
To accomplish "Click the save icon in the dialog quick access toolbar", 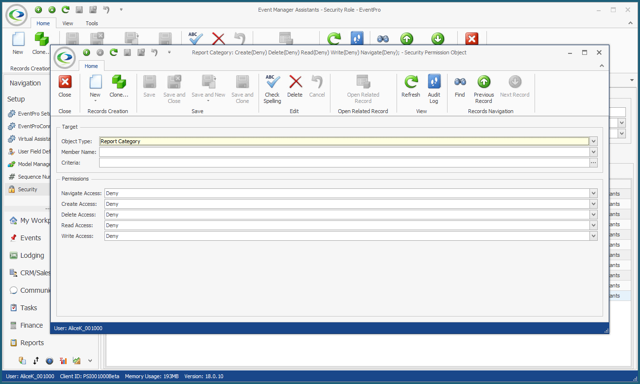I will [x=127, y=52].
